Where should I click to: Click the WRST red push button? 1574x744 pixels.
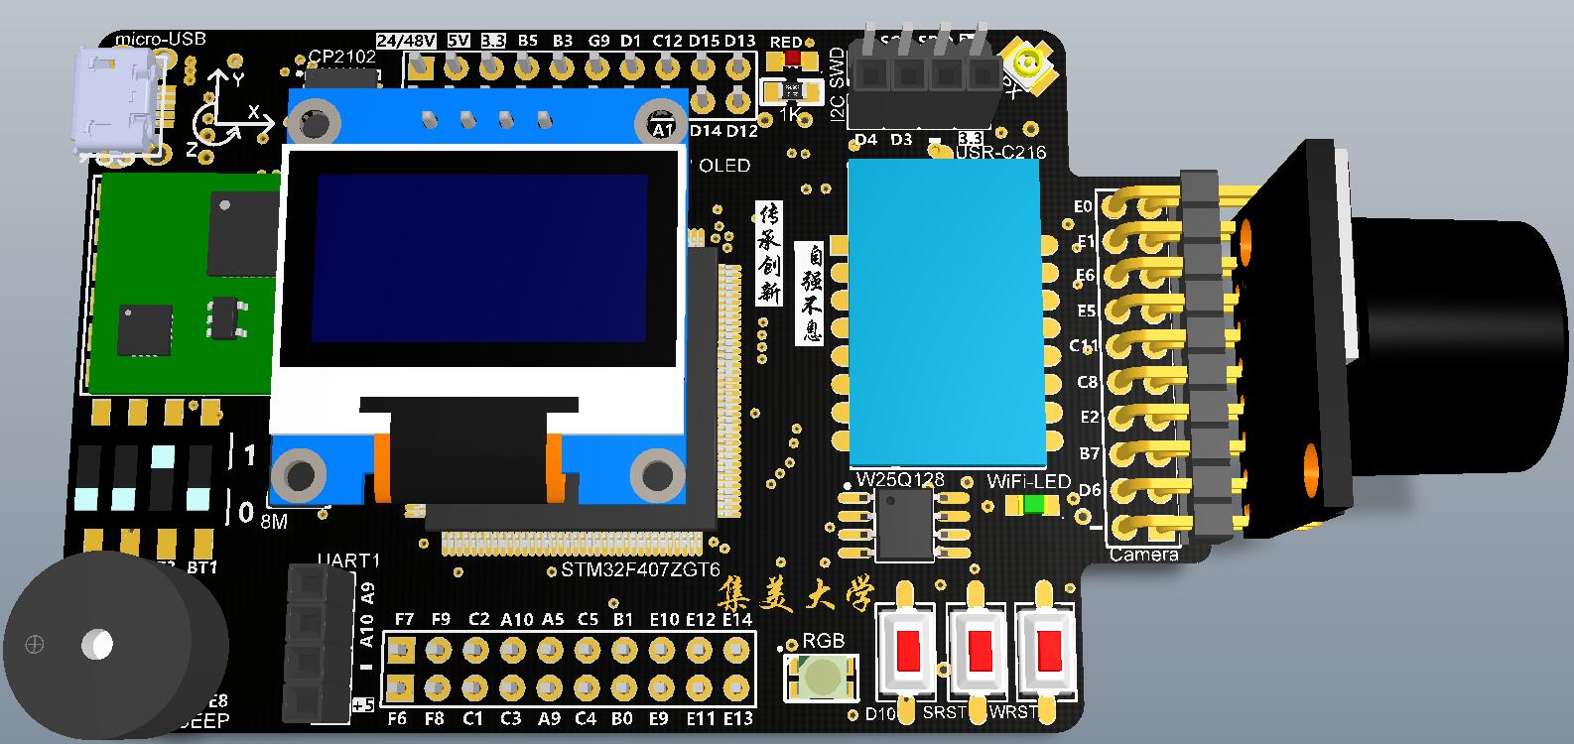tap(1048, 651)
